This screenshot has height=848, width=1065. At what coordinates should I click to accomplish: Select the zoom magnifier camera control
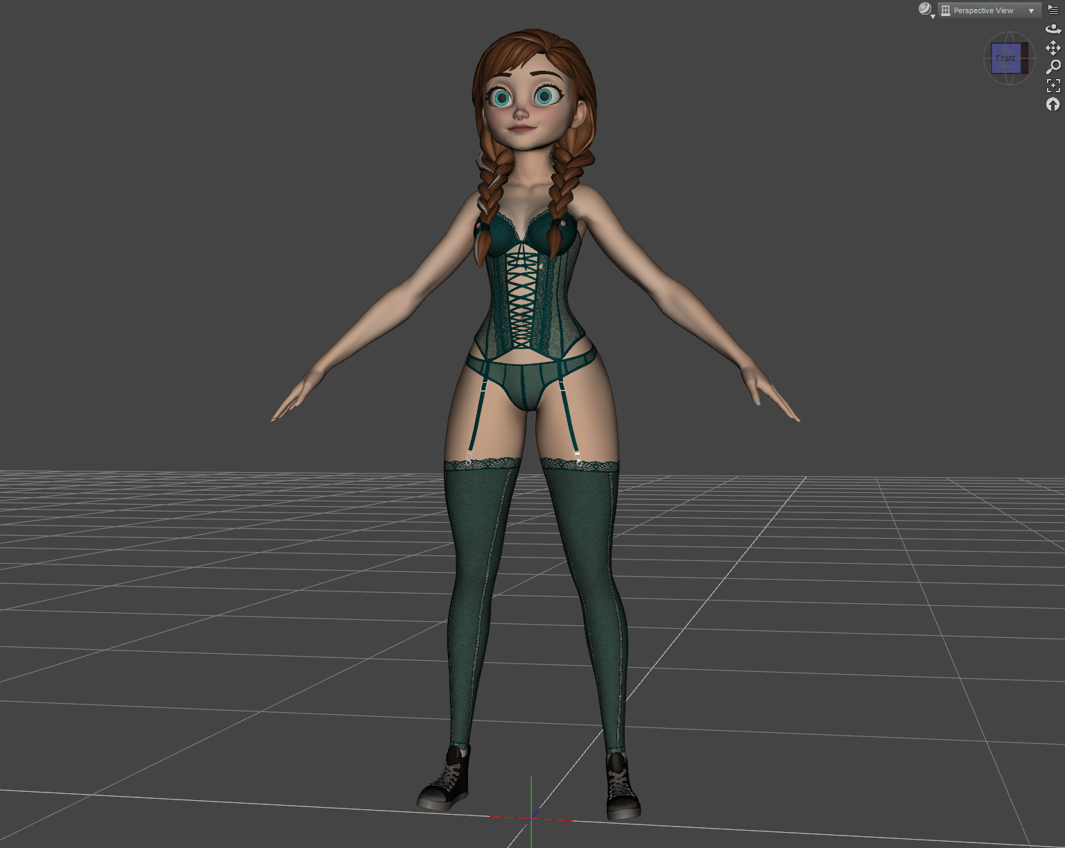click(x=1053, y=67)
